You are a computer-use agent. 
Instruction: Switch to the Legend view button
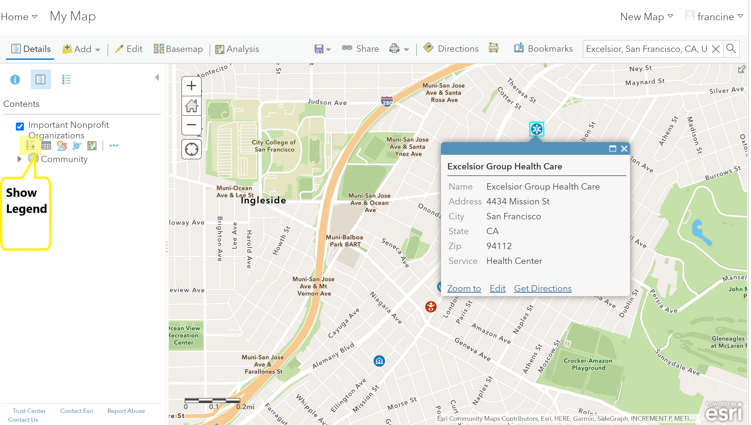click(66, 79)
